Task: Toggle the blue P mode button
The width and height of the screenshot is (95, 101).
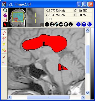Action: click(78, 24)
